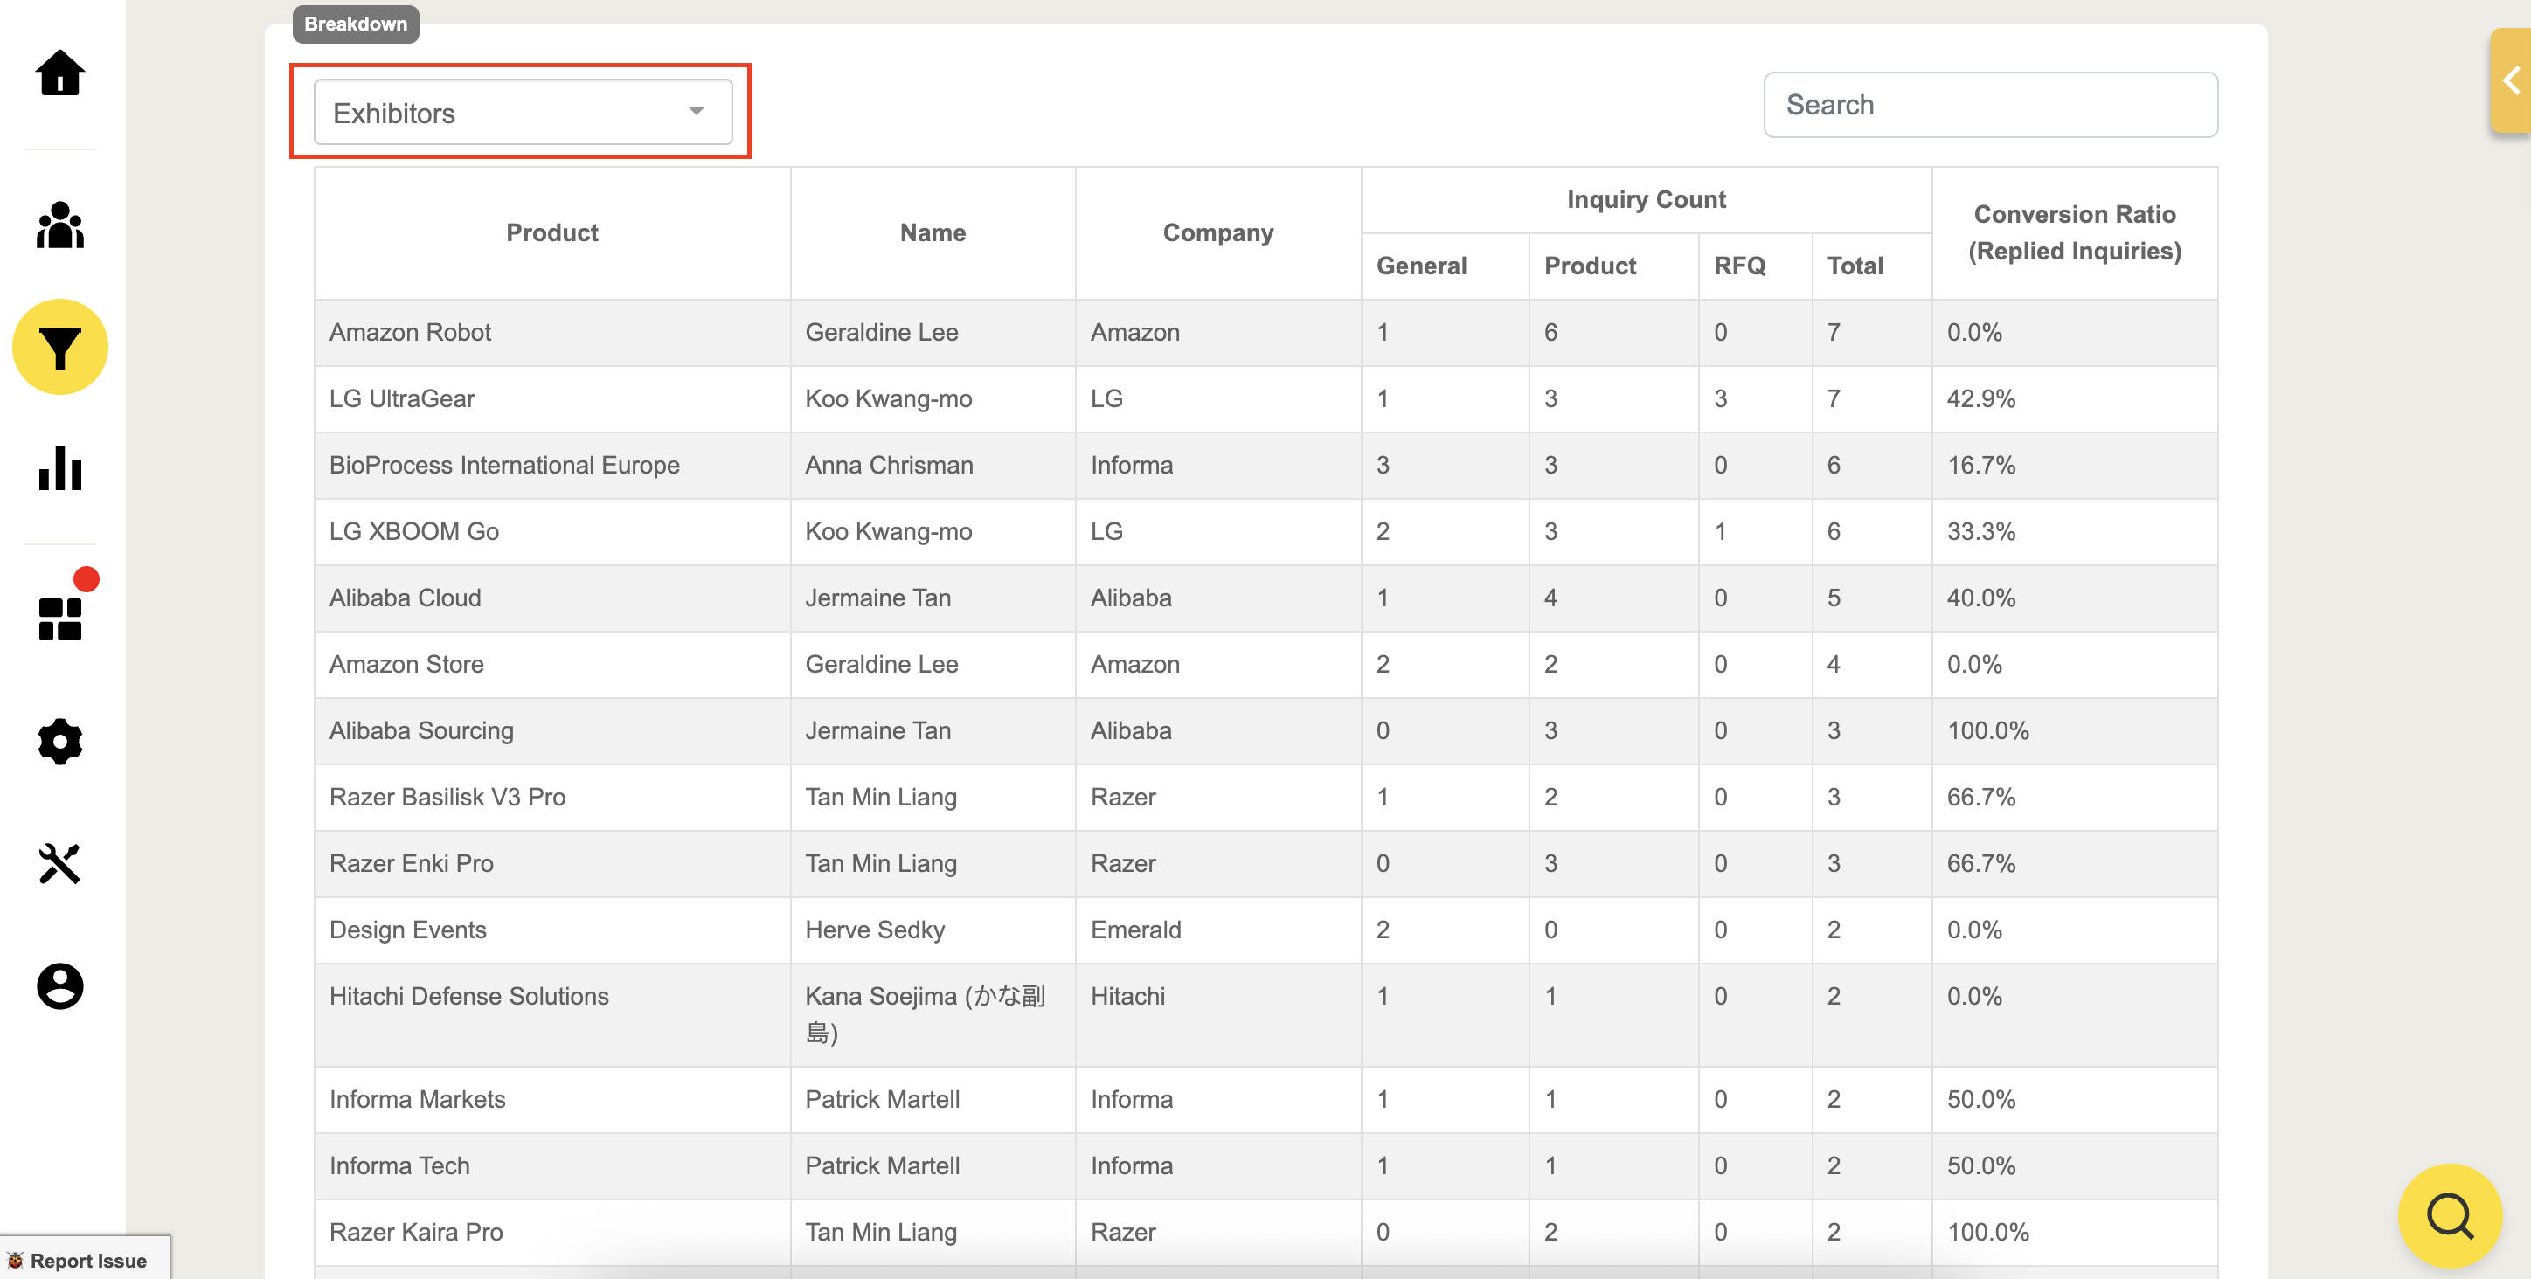Screen dimensions: 2531x1279
Task: Click the yellow funnel filter icon
Action: point(60,347)
